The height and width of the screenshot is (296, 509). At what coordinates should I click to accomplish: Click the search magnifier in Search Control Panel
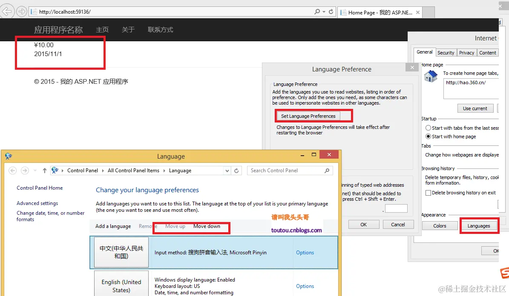click(327, 170)
